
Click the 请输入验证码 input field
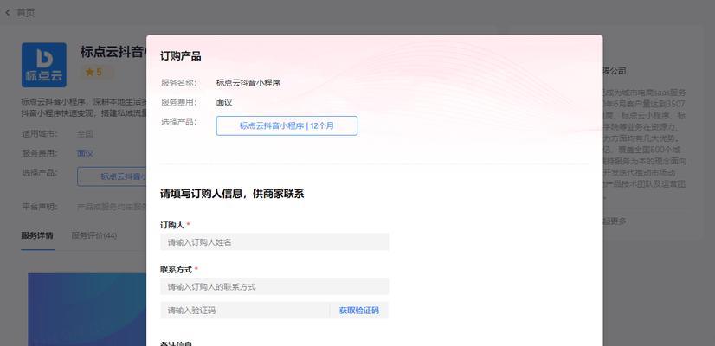pos(244,311)
